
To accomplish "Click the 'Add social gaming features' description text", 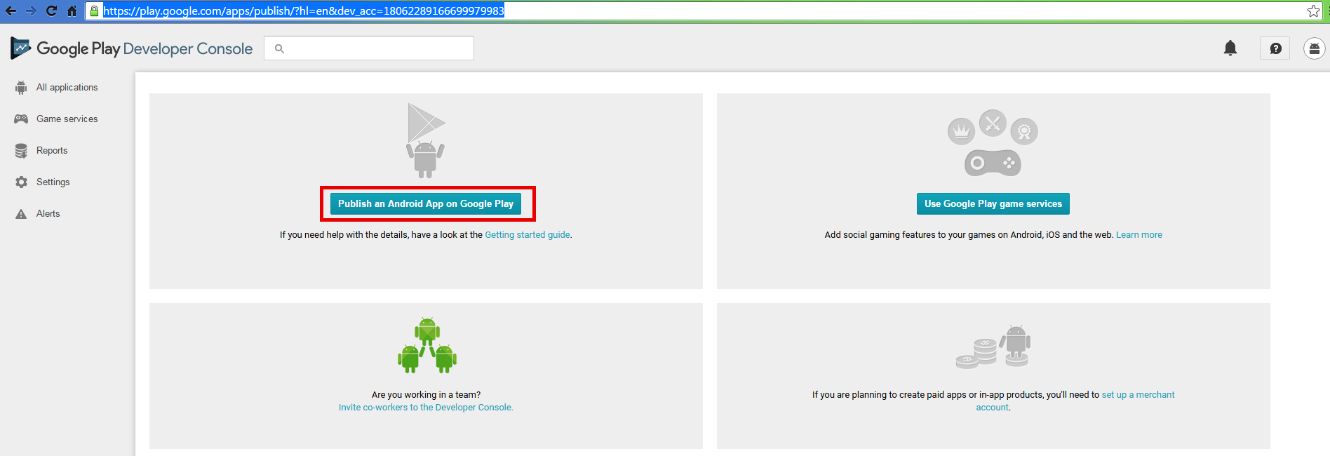I will [x=969, y=235].
